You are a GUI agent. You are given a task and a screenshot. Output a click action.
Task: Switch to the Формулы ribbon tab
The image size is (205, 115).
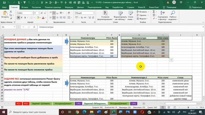tap(69, 7)
